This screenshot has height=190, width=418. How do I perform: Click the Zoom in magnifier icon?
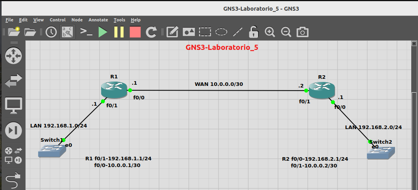270,32
